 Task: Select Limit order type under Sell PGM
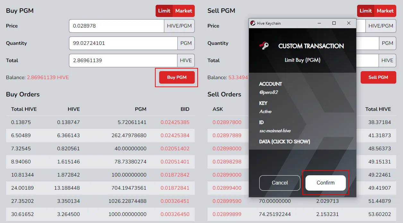[x=365, y=11]
